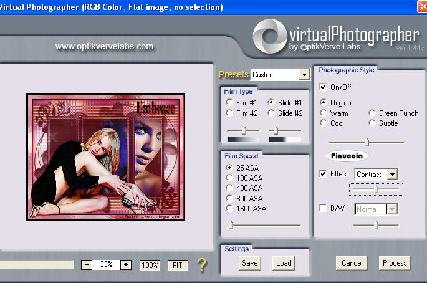Click the plus zoom in button

point(126,265)
